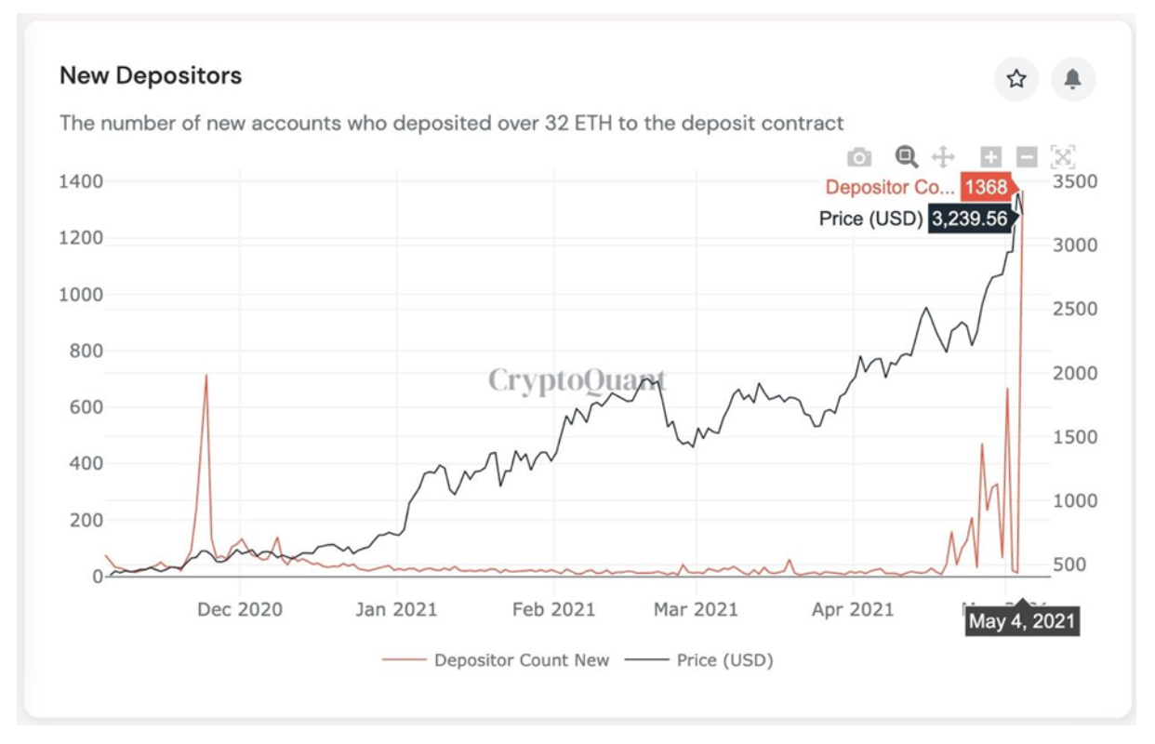Click the New Depositors chart title

[x=151, y=75]
